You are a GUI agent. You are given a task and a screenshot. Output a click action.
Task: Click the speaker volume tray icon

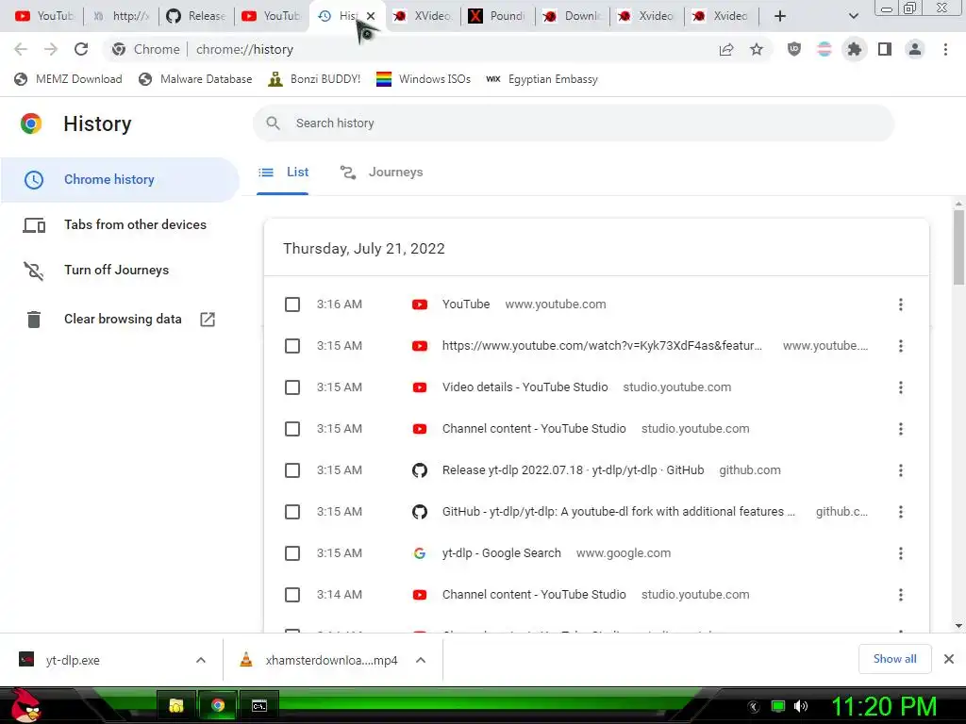coord(800,706)
